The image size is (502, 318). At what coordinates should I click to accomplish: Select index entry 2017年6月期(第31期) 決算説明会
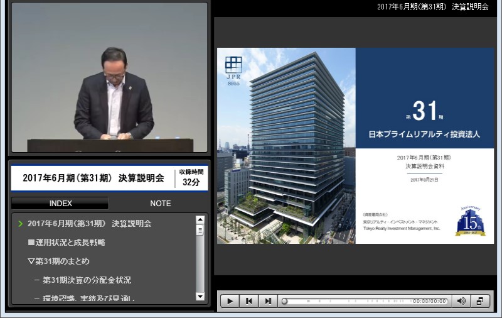pyautogui.click(x=89, y=224)
